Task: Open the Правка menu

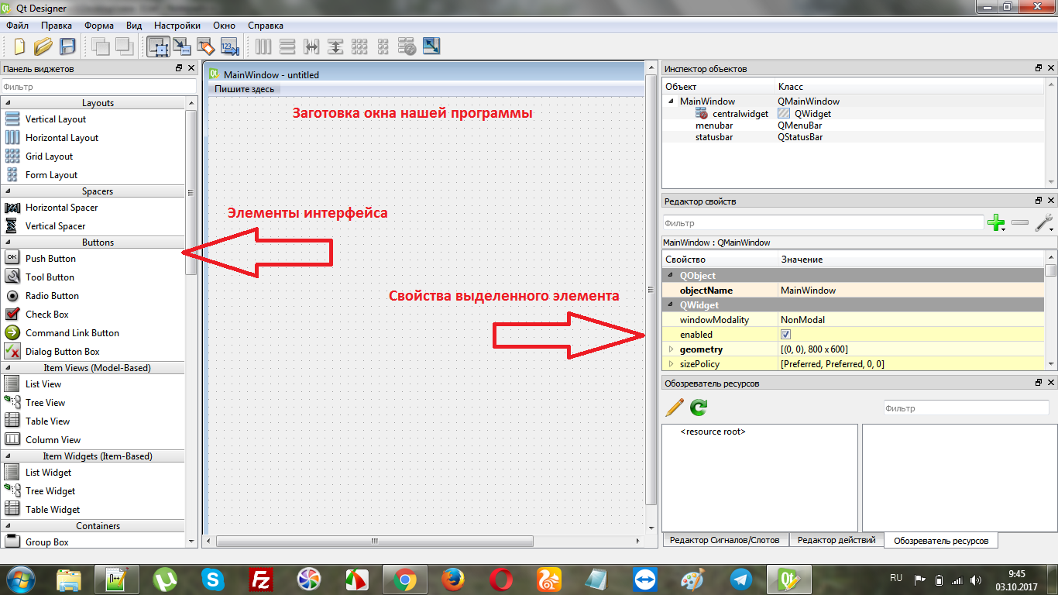Action: [x=57, y=26]
